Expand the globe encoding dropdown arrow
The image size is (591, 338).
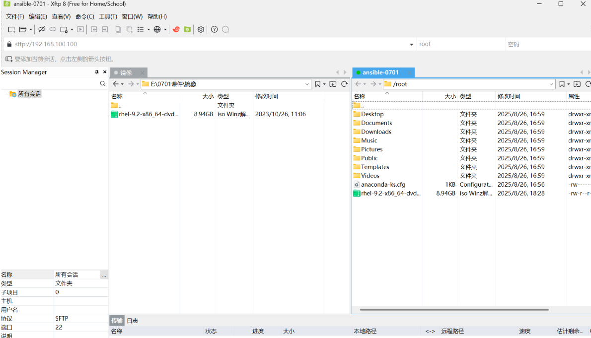click(165, 29)
